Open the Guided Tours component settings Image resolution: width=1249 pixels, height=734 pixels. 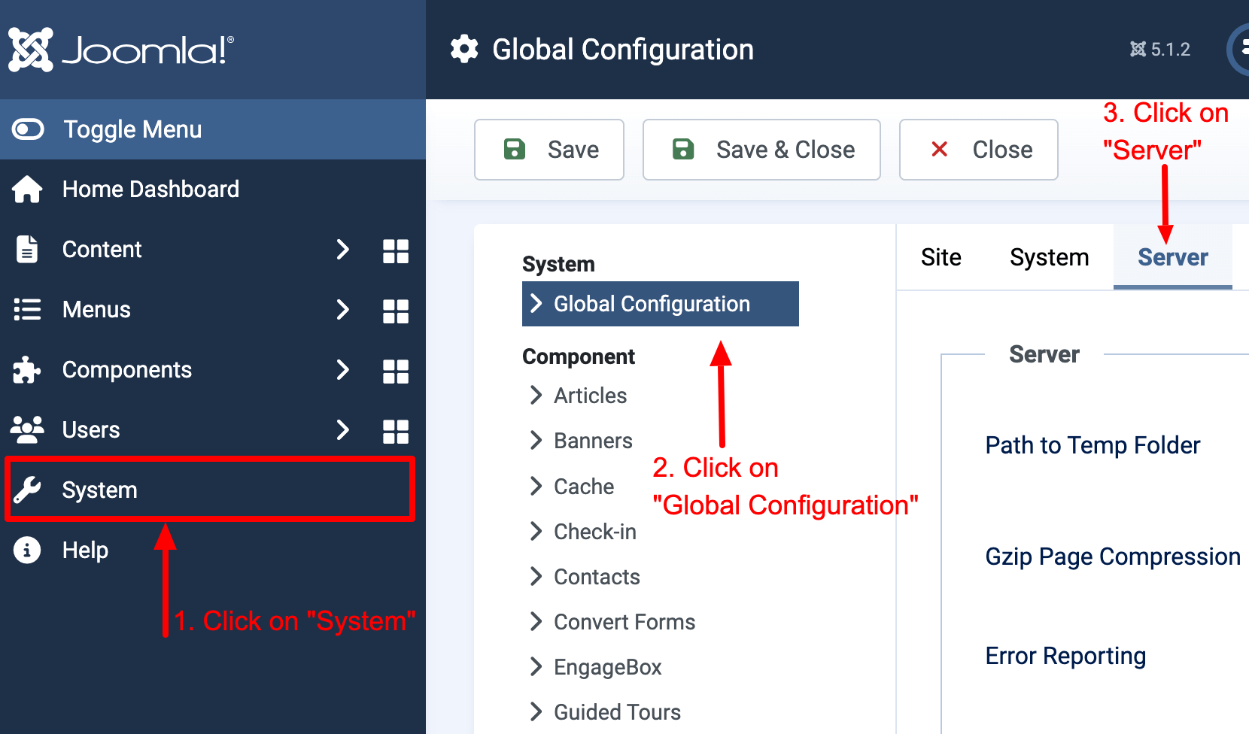point(617,712)
